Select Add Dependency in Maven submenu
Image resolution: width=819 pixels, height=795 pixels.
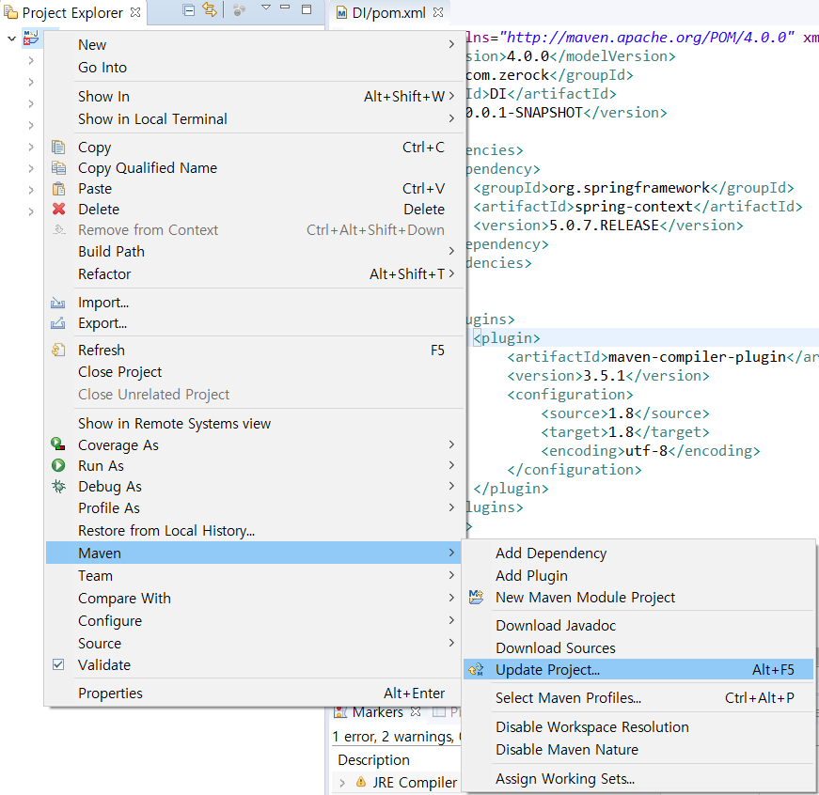coord(638,553)
